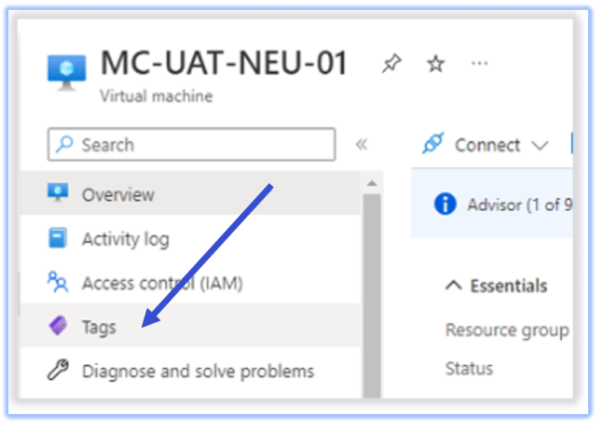The image size is (598, 424).
Task: Focus the sidebar Search field
Action: click(191, 144)
